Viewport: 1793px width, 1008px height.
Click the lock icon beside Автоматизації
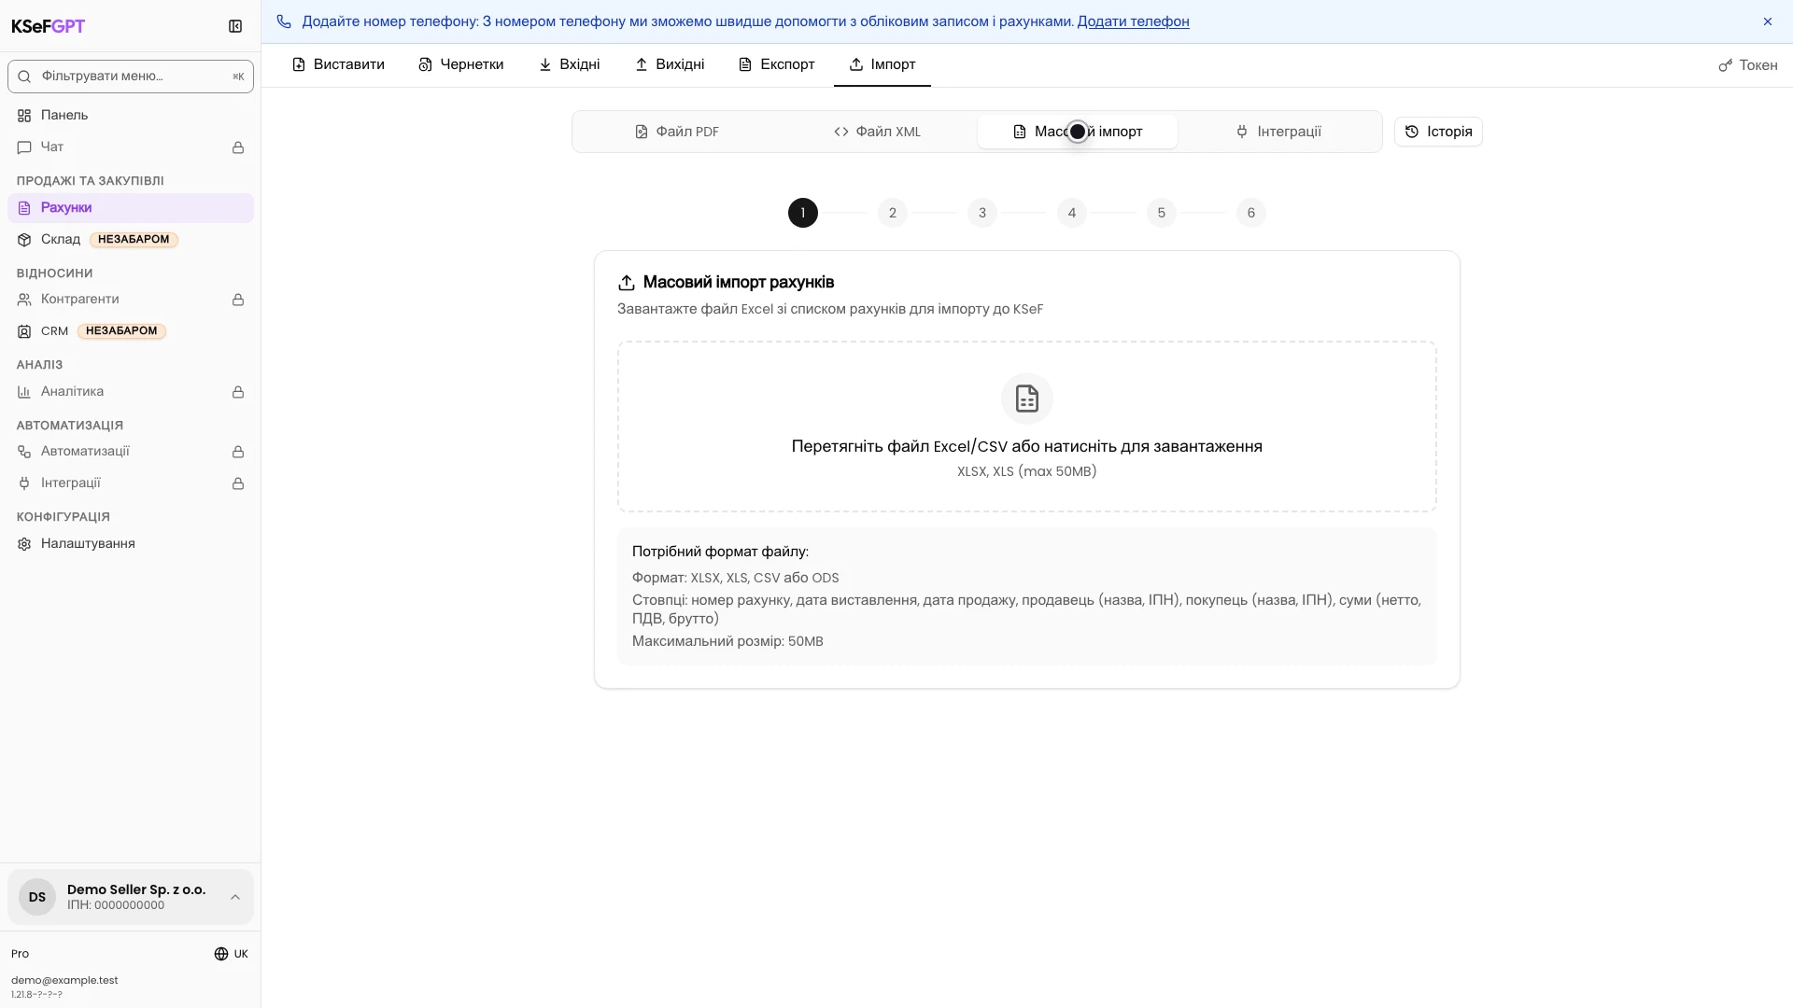coord(238,452)
